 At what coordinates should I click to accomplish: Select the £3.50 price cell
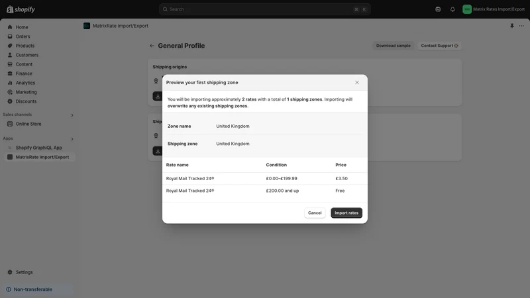point(341,178)
